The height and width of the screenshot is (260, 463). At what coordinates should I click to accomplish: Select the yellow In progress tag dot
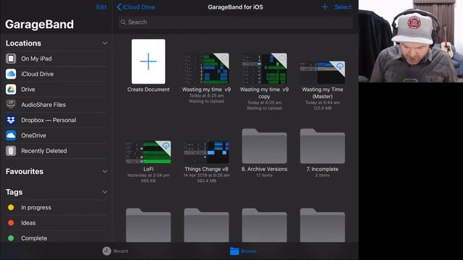click(x=11, y=207)
